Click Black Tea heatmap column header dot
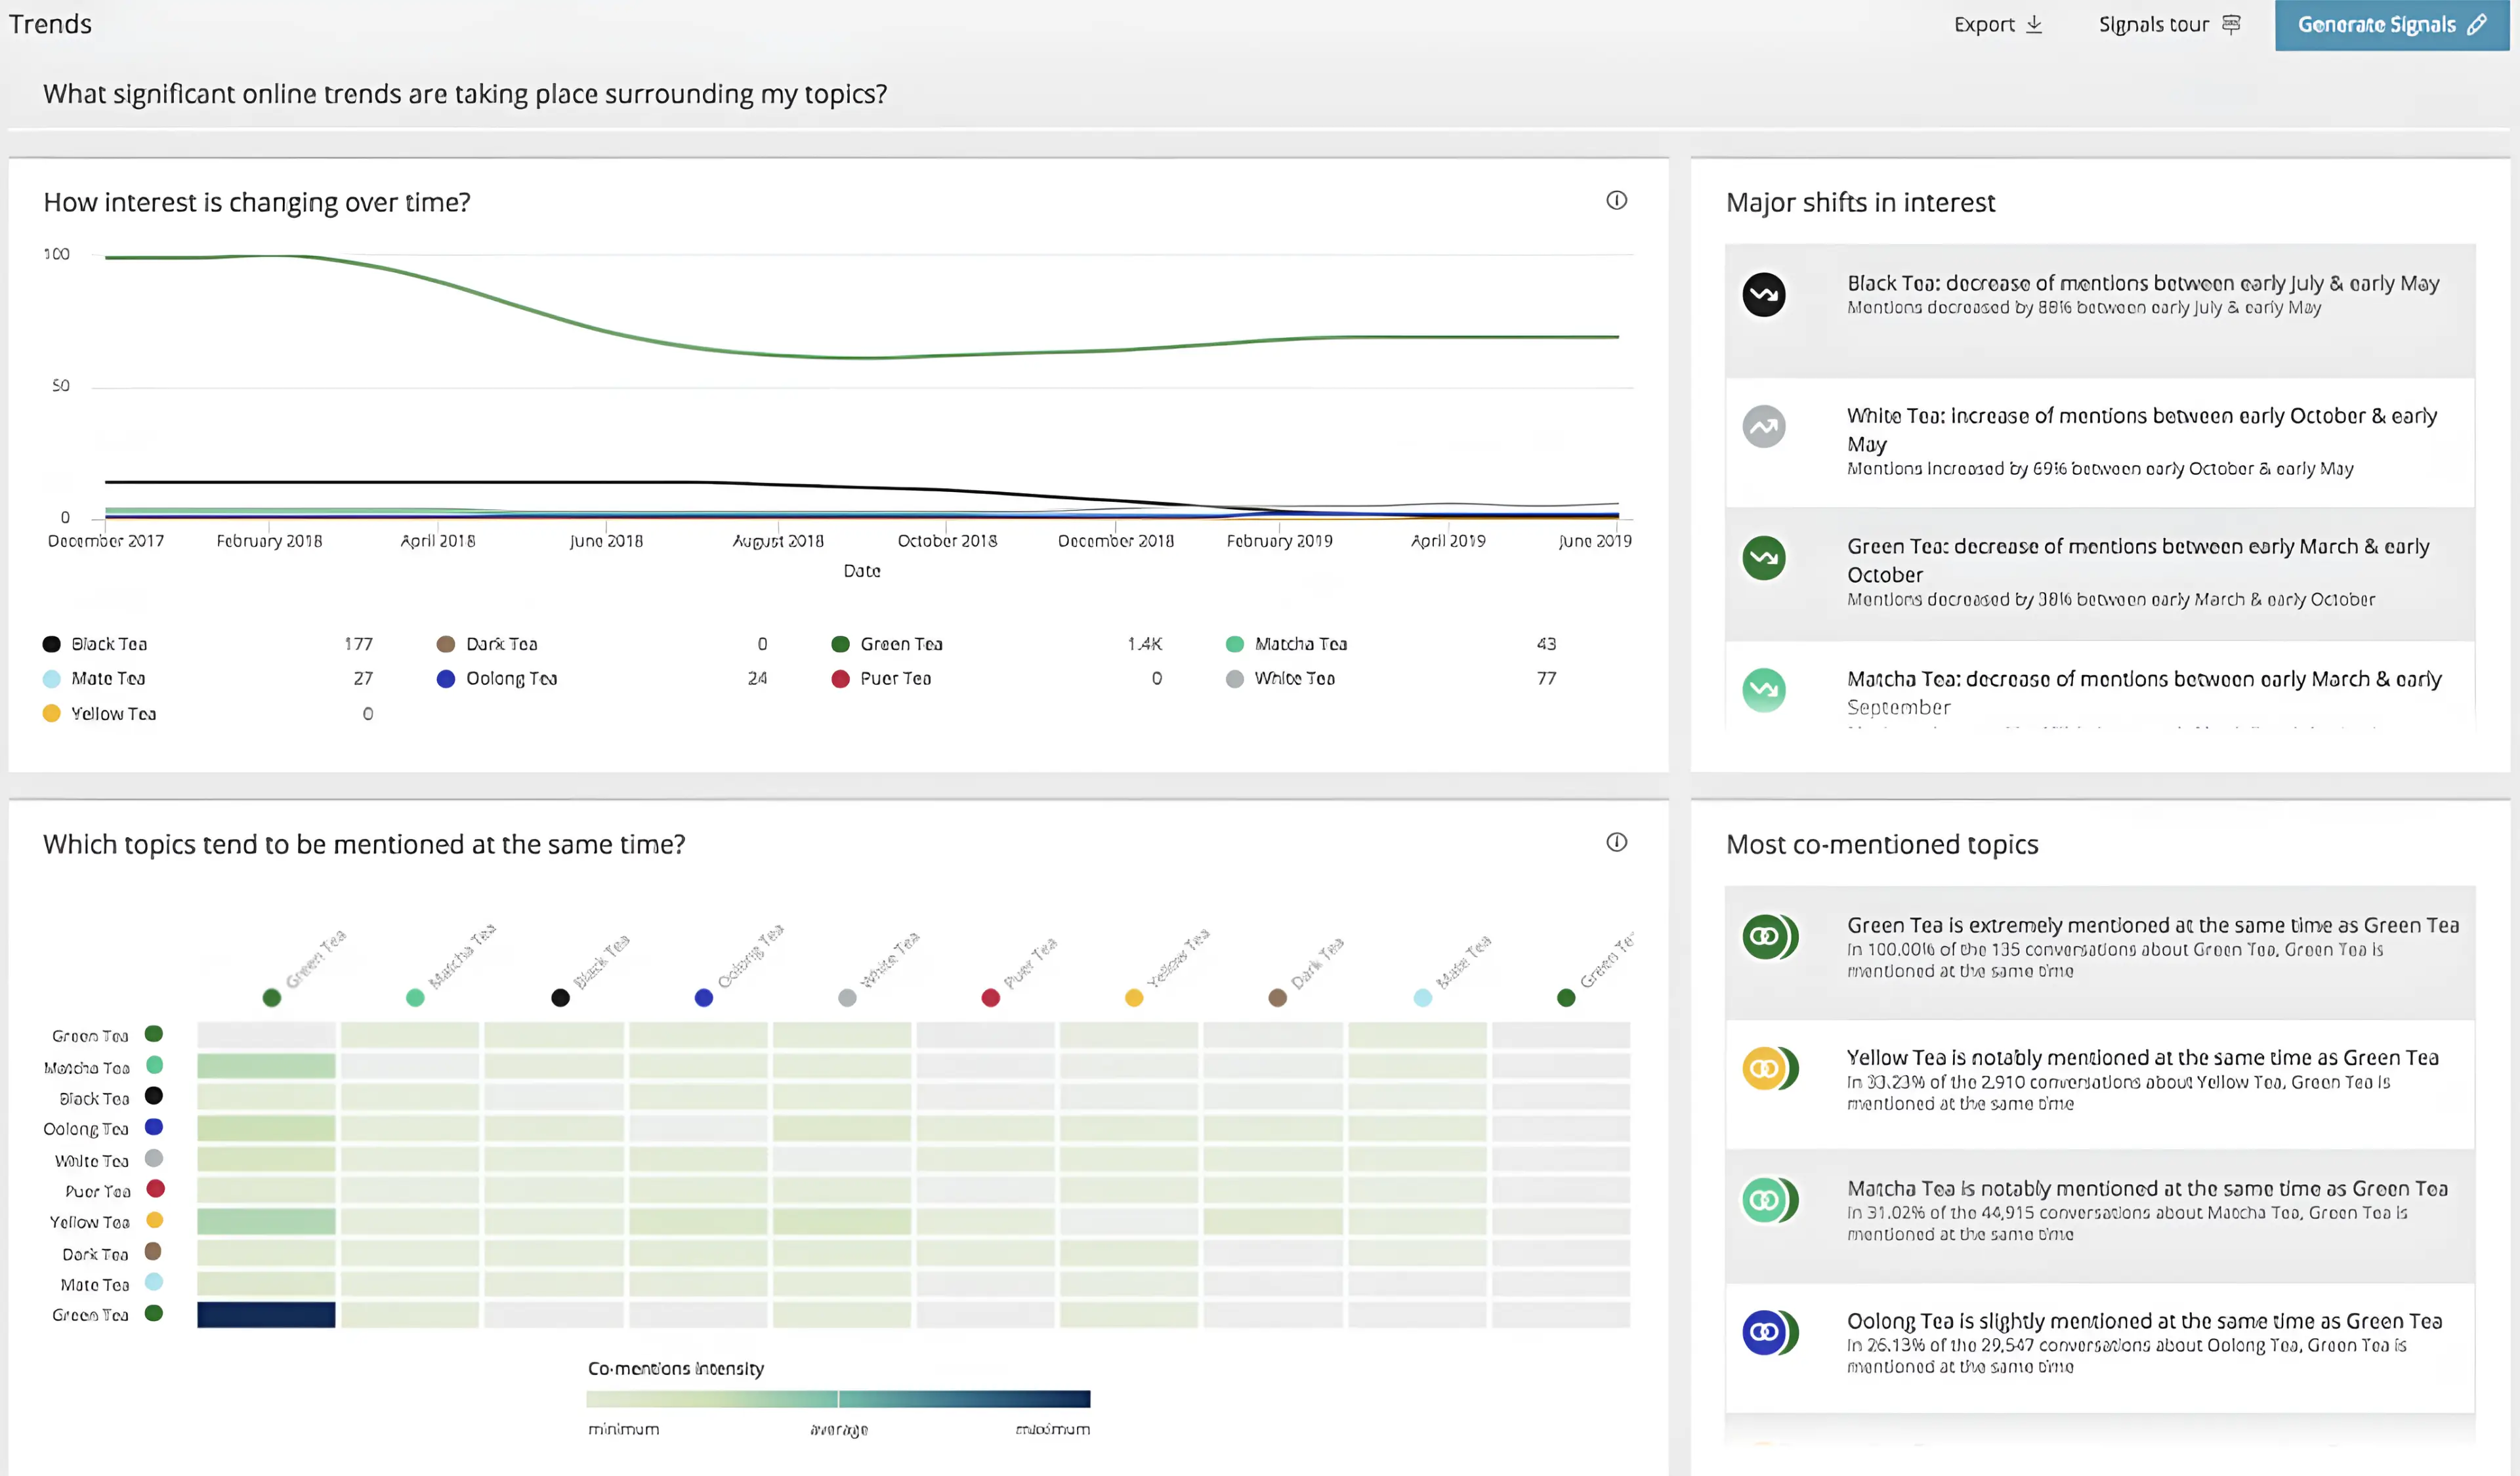 click(x=560, y=997)
